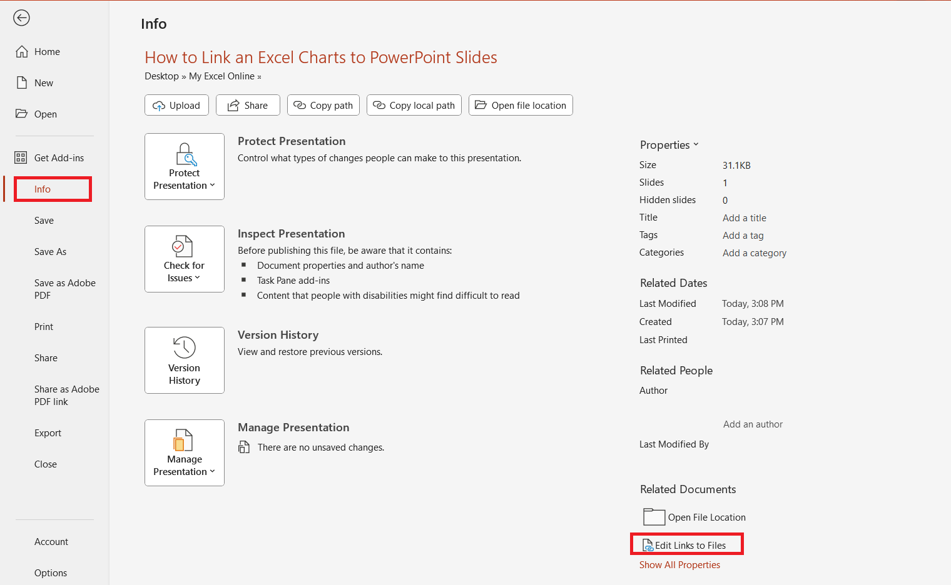Click the Get Add-ins grid icon
Screen dimensions: 951x585
tap(21, 157)
